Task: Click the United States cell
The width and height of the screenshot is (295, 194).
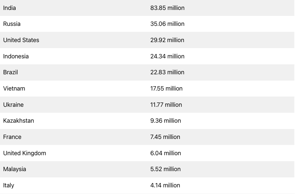Action: click(x=21, y=40)
